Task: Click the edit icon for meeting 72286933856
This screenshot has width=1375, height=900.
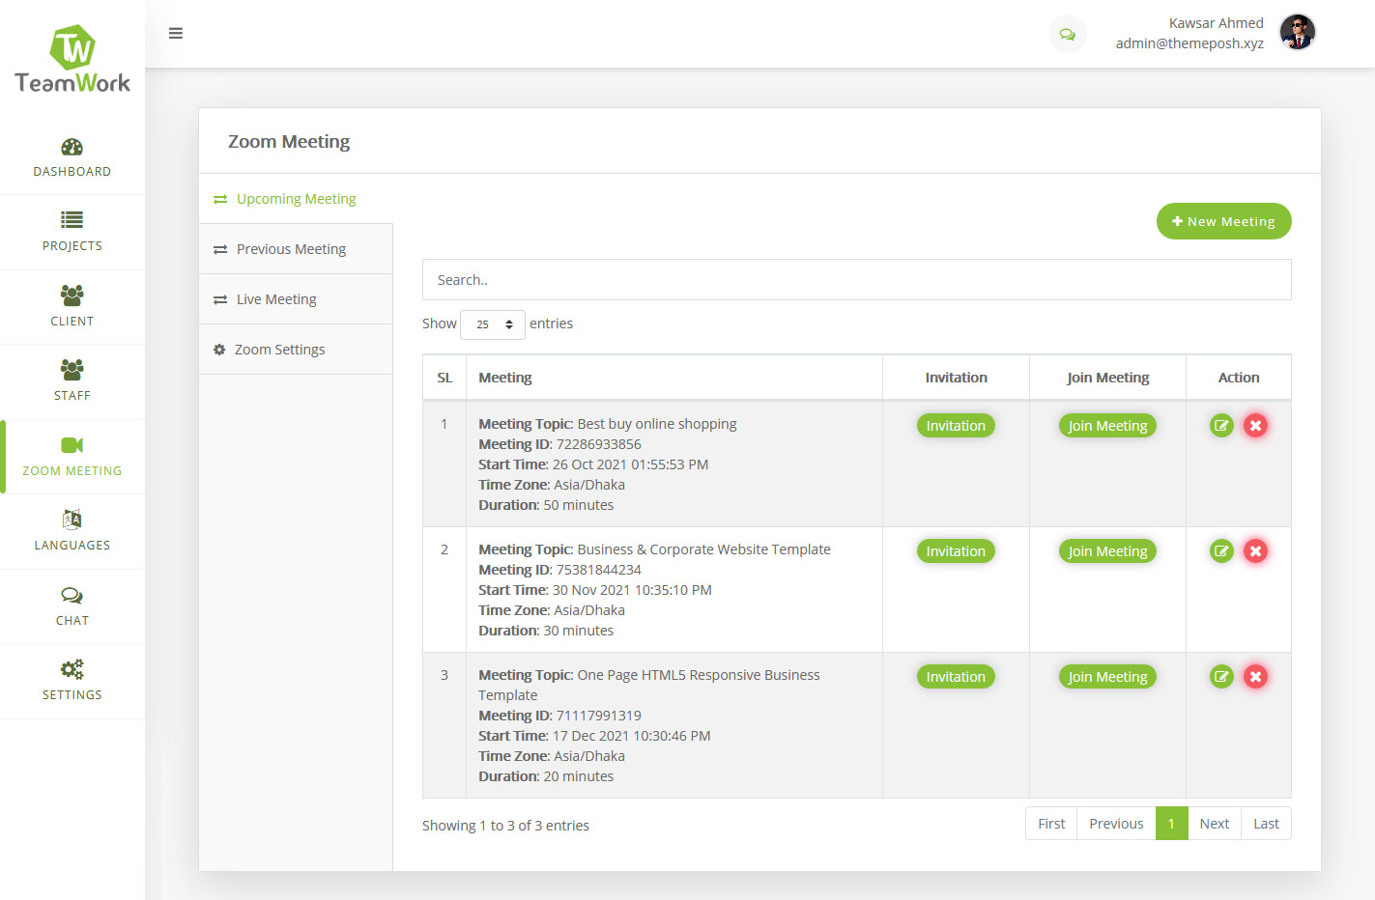Action: [x=1220, y=425]
